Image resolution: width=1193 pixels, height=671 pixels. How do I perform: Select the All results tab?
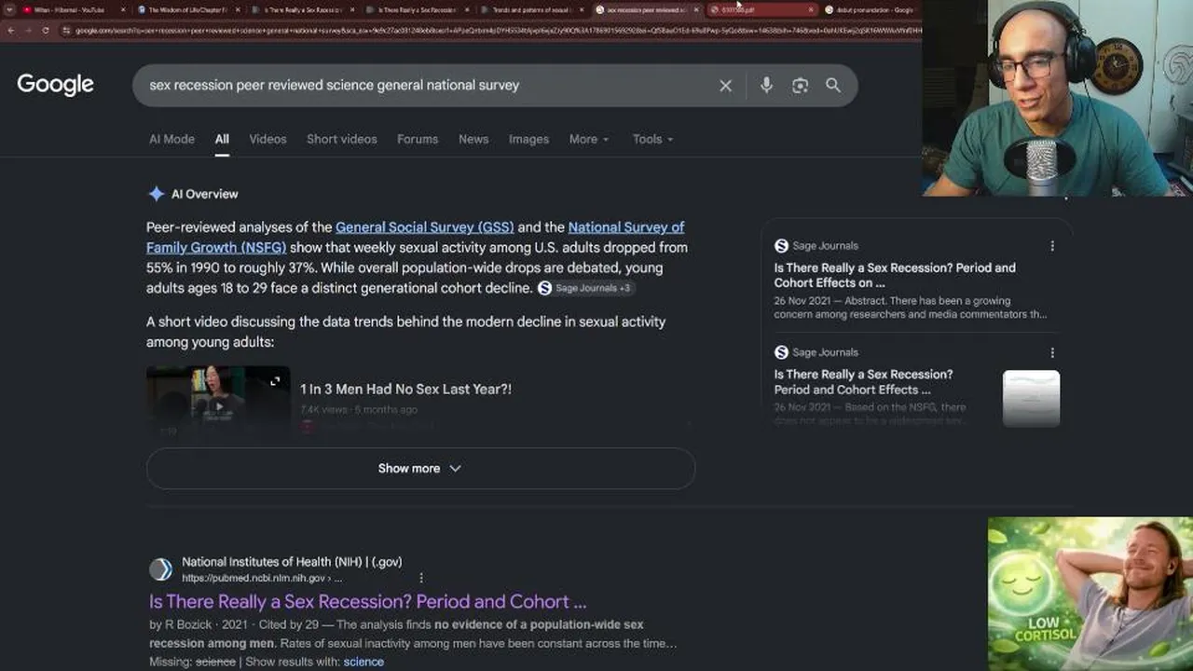(222, 139)
